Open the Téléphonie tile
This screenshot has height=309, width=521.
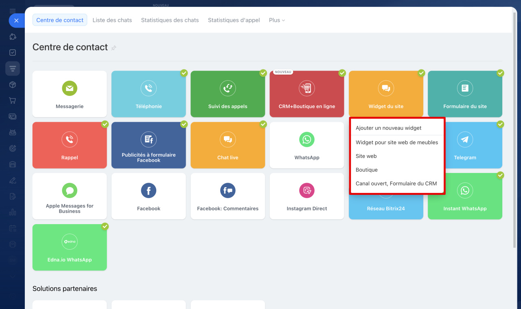click(149, 94)
